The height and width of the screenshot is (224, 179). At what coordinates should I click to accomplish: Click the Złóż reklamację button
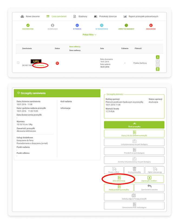tap(119, 179)
